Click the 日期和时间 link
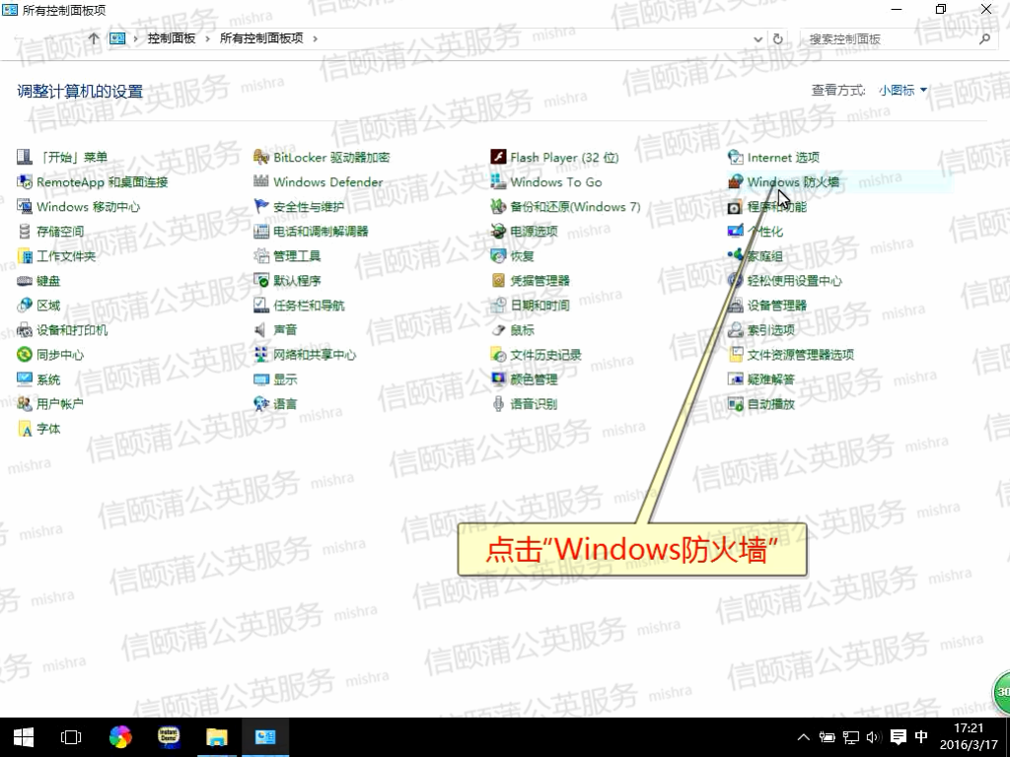 click(x=540, y=306)
